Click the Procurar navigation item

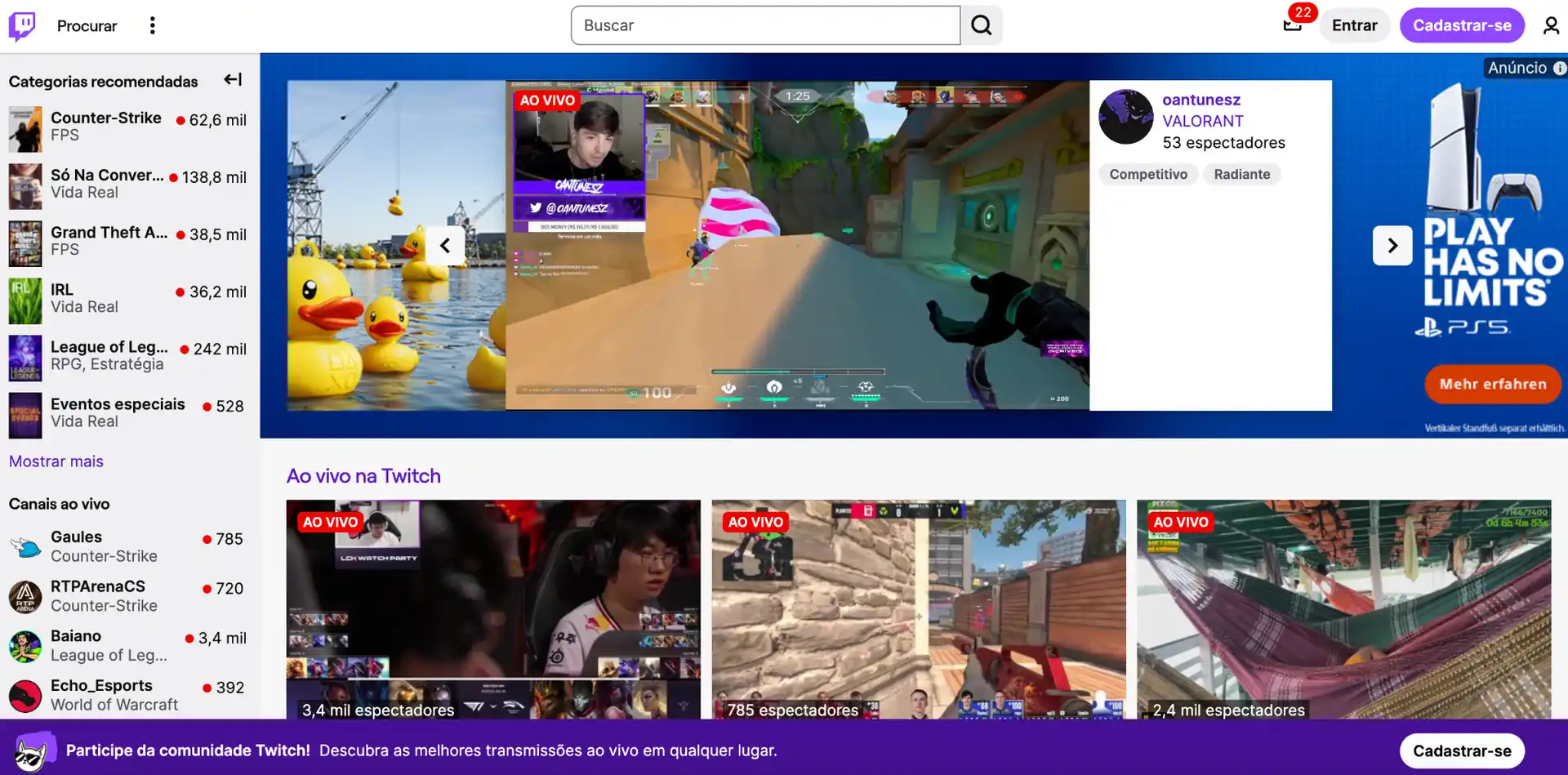(87, 25)
